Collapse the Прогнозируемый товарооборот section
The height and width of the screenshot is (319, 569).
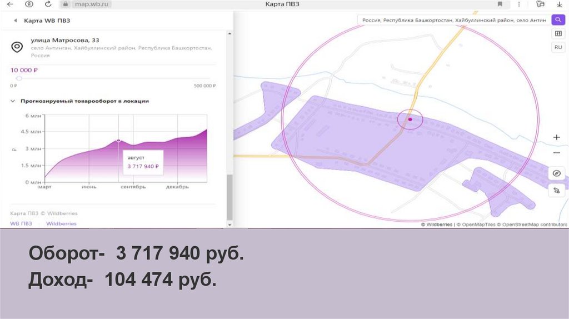tap(13, 101)
